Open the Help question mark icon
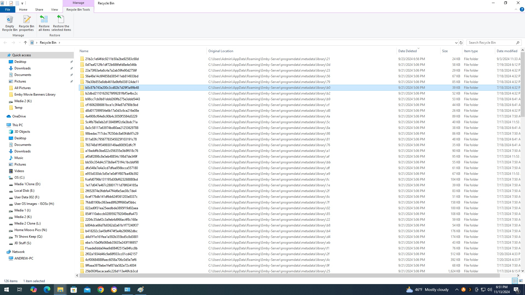This screenshot has height=295, width=525. coord(522,9)
